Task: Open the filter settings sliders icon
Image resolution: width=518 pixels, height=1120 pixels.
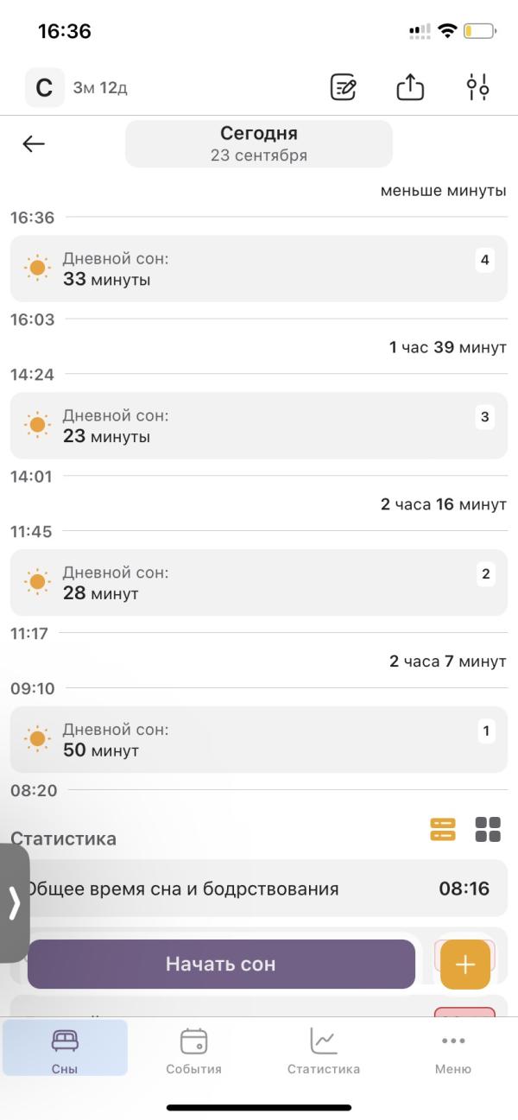Action: [477, 87]
